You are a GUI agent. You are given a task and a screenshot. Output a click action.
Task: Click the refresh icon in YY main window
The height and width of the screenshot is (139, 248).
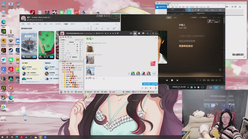coord(88,24)
